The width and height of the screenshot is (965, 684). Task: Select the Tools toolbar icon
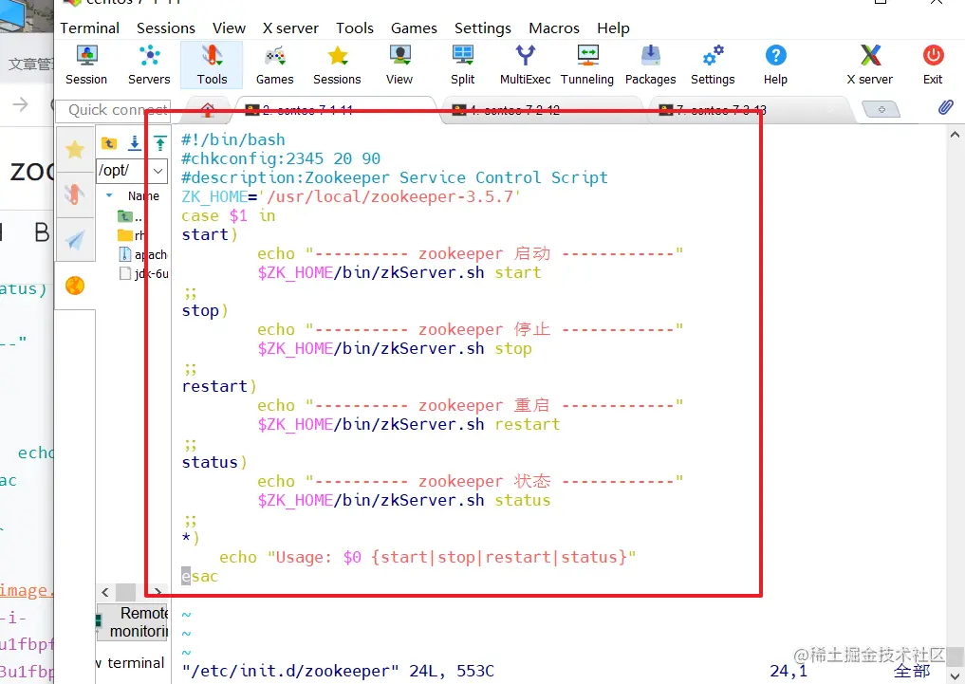tap(212, 65)
